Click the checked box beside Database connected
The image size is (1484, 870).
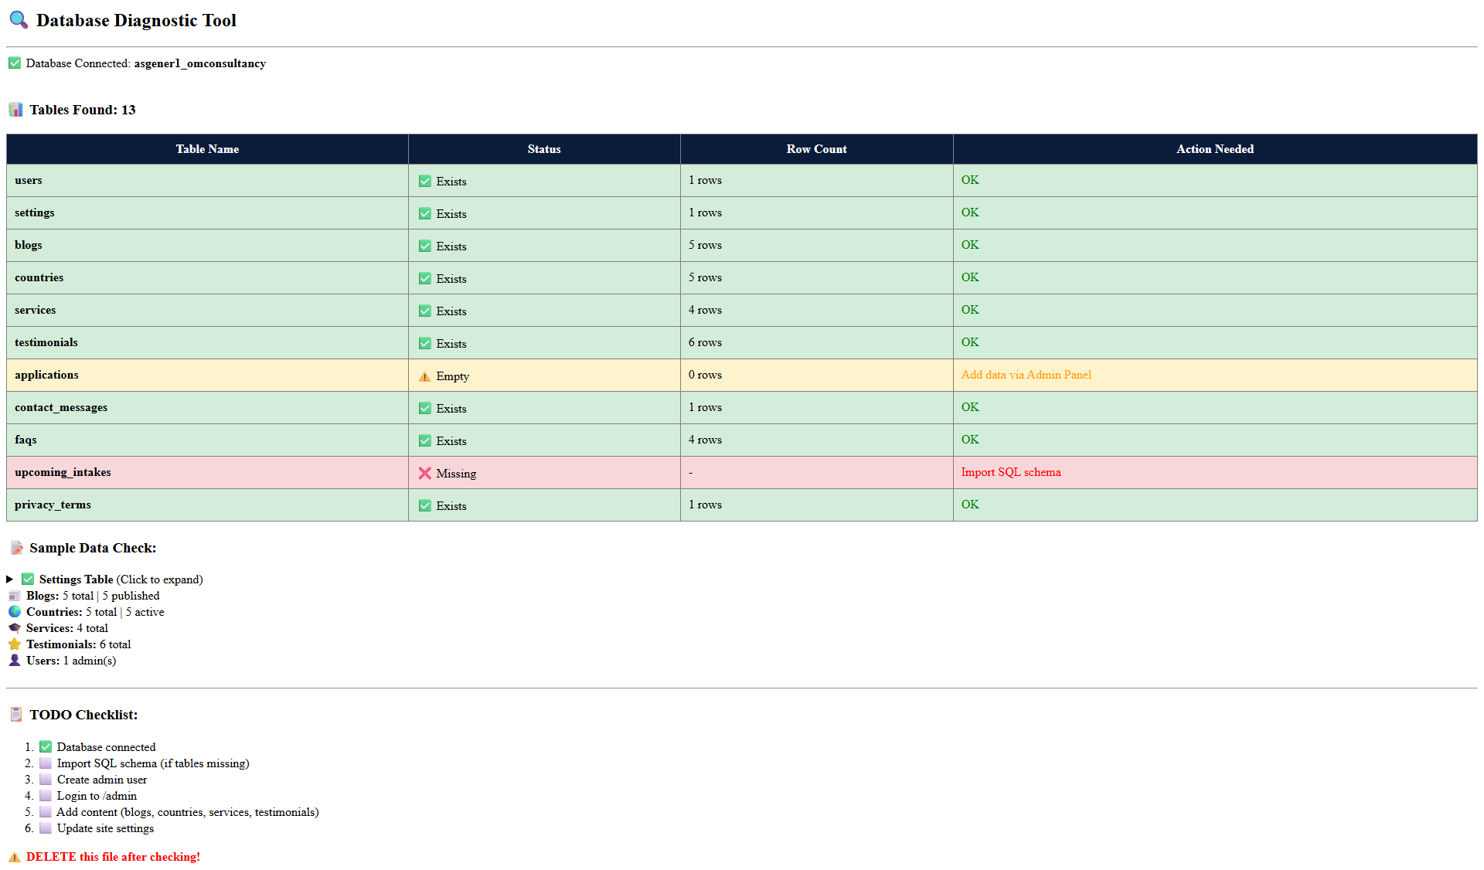pyautogui.click(x=46, y=747)
